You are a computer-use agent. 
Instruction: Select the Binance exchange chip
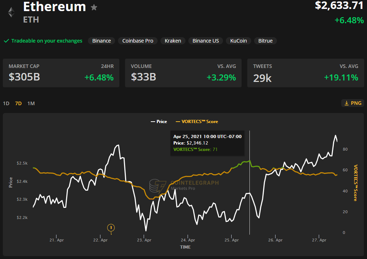[101, 41]
